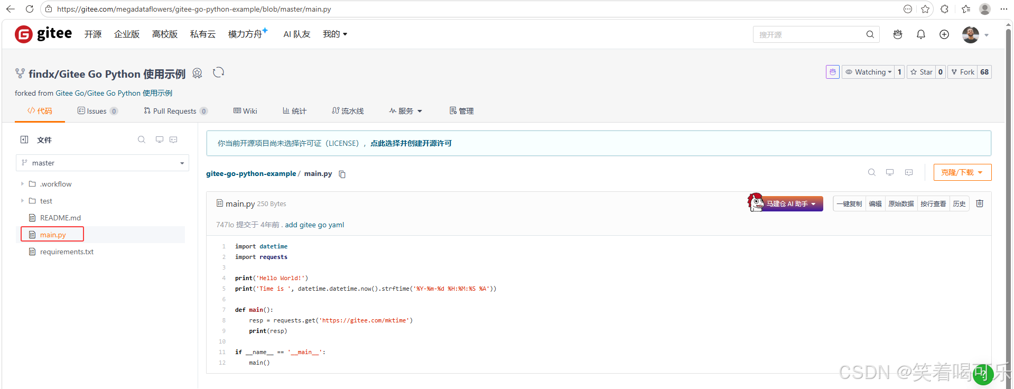Expand the .workflow folder

[22, 184]
